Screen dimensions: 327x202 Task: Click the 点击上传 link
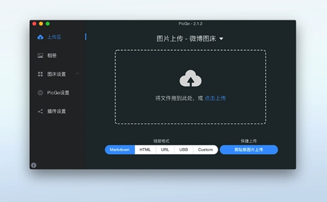click(x=215, y=98)
